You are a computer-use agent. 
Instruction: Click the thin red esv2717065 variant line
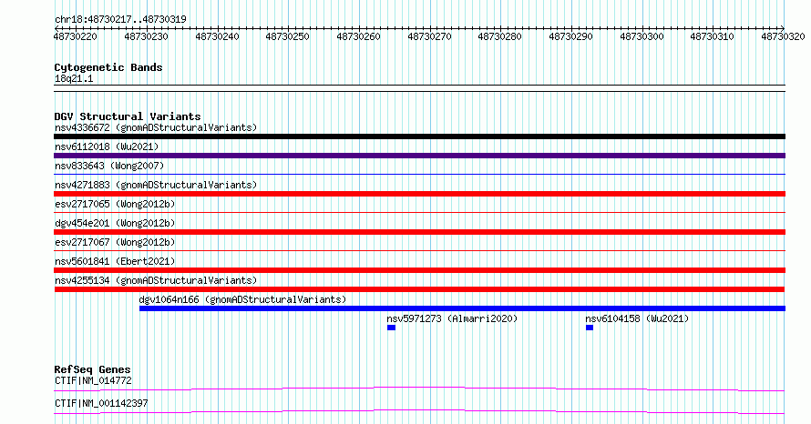(419, 213)
